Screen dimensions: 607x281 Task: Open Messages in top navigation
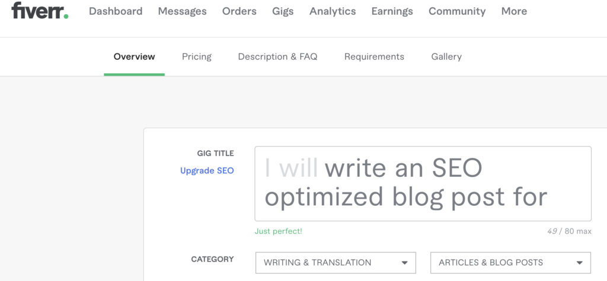(183, 11)
